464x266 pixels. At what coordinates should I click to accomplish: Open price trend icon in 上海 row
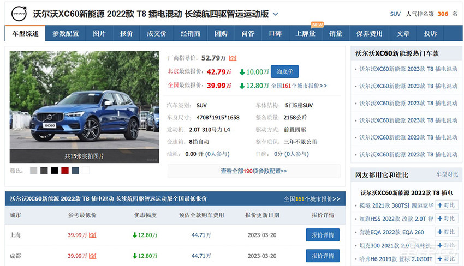coord(93,235)
